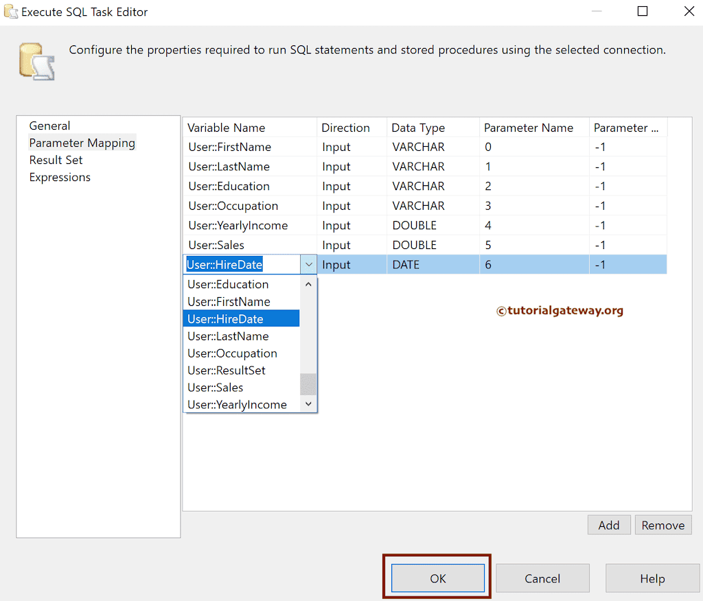Viewport: 703px width, 601px height.
Task: Click the large SQL task scroll icon
Action: tap(36, 60)
